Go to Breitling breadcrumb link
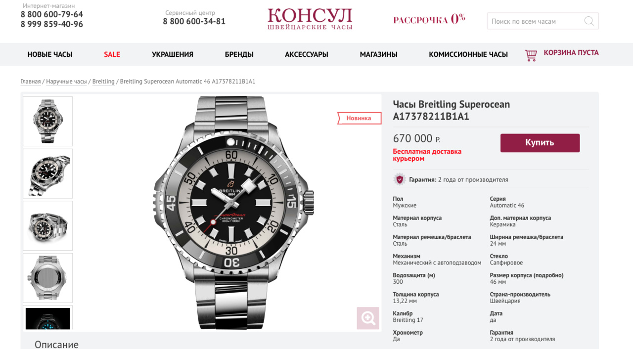Viewport: 633px width, 349px height. (103, 82)
